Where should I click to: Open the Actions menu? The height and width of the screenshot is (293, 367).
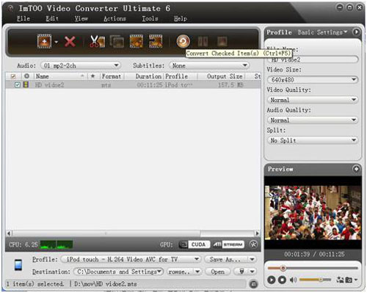click(115, 18)
